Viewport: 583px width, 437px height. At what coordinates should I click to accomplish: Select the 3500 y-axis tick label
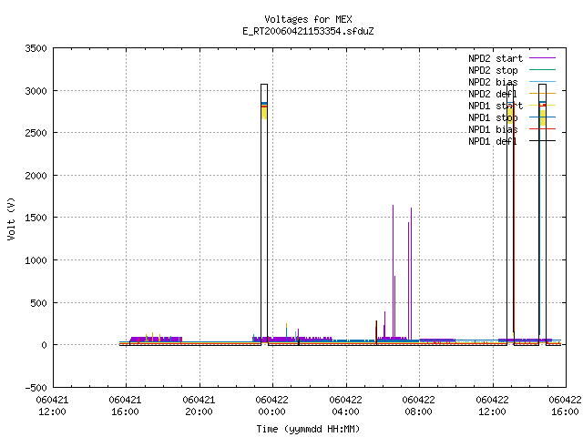tap(36, 48)
